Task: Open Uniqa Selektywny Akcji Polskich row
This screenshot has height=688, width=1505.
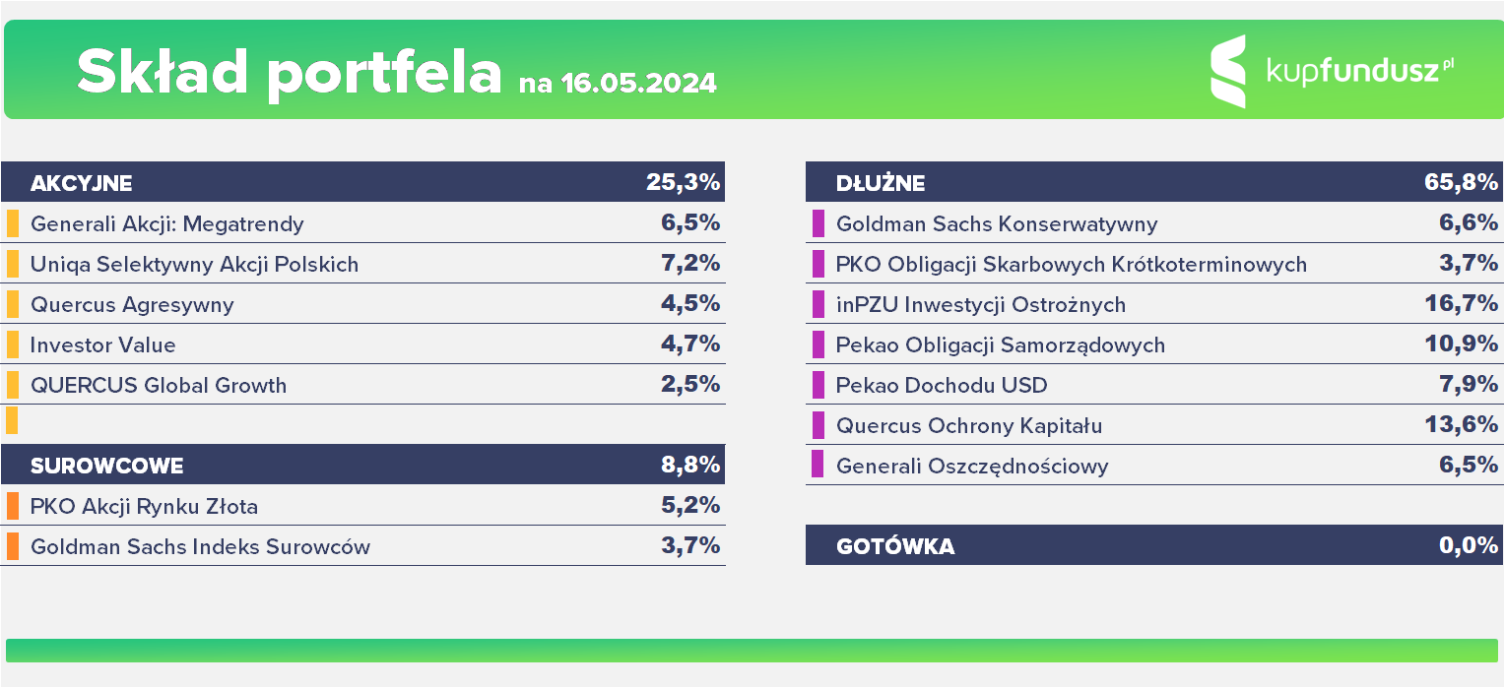Action: 362,264
